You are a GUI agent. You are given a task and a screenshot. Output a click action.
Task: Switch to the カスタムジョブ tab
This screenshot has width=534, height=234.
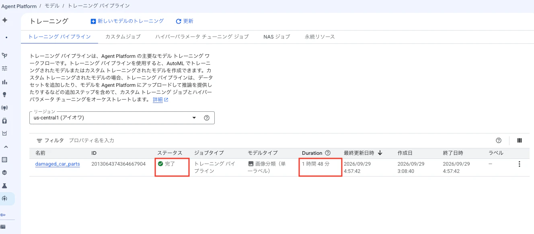123,37
